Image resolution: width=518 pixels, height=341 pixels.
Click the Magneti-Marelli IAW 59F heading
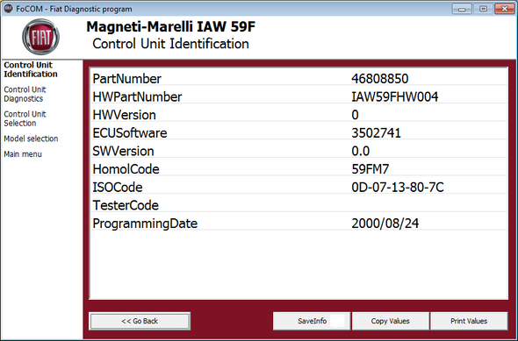[171, 27]
